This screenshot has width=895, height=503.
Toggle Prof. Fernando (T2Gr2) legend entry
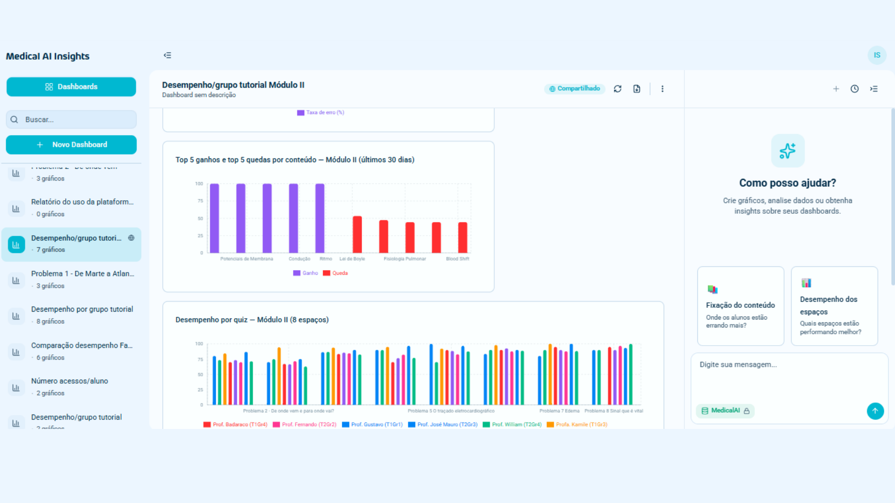[304, 424]
